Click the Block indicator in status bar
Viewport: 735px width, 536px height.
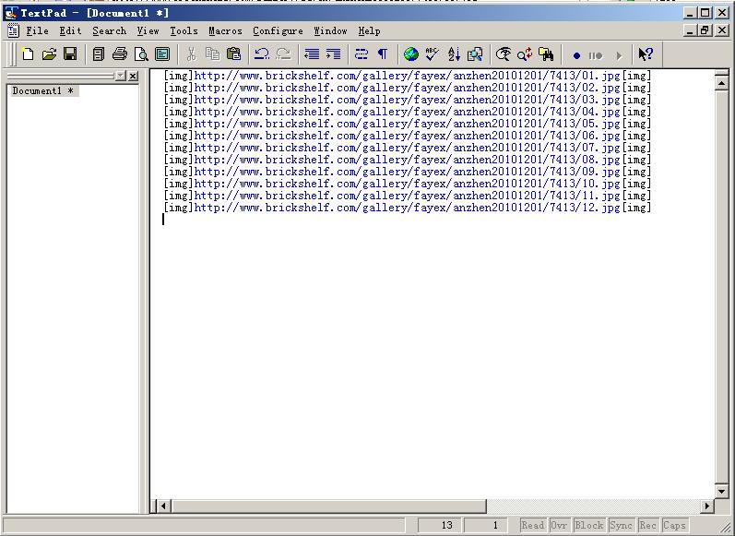click(588, 525)
